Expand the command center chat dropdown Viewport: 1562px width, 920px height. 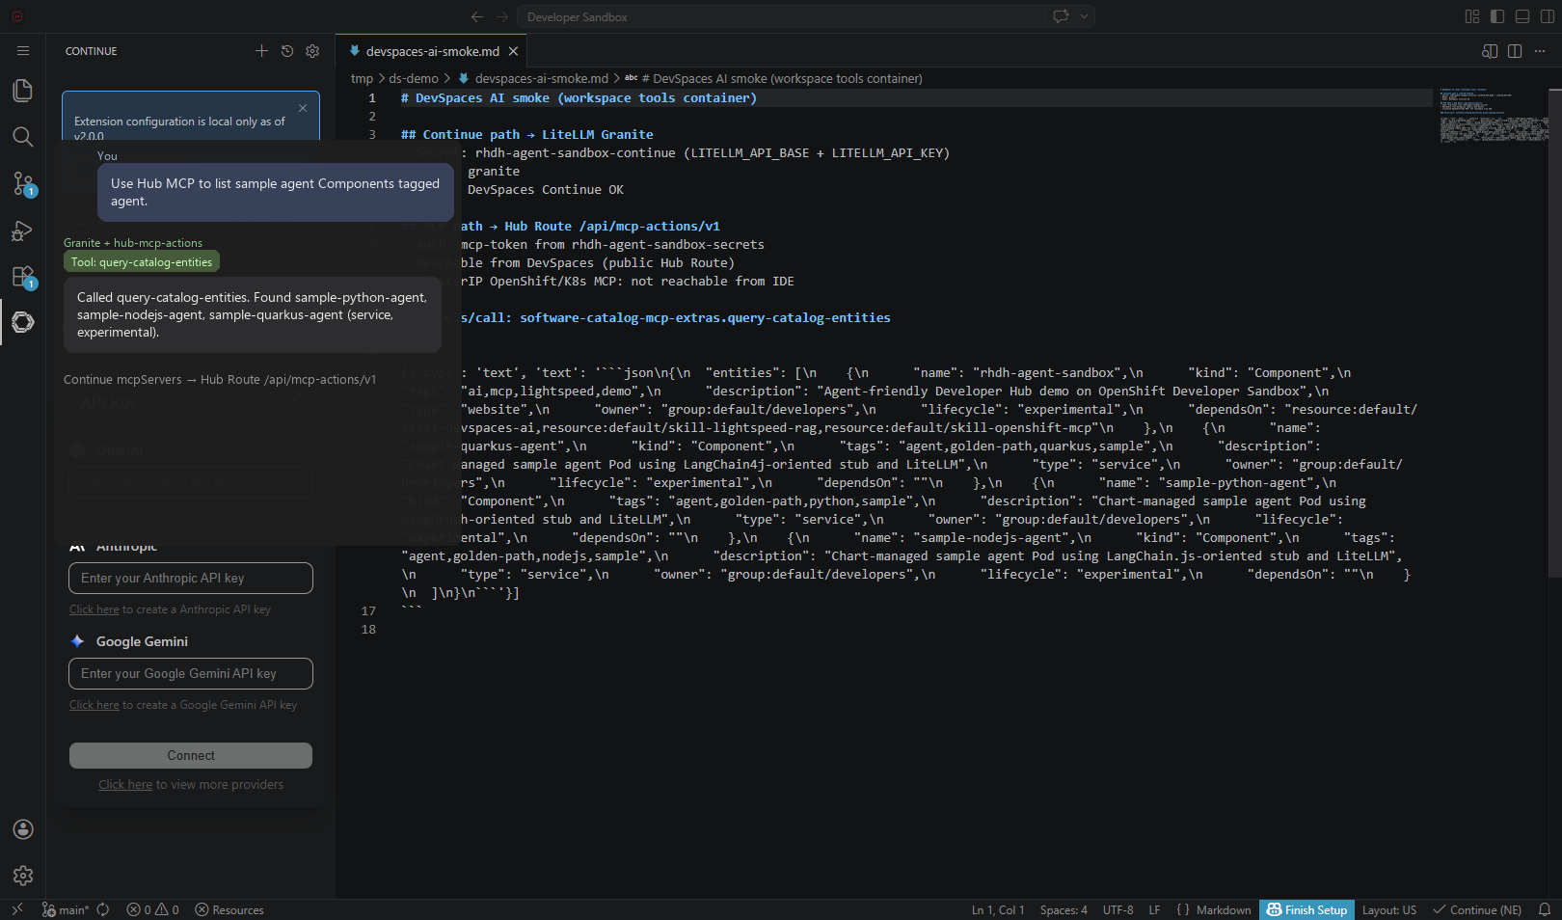(x=1085, y=16)
